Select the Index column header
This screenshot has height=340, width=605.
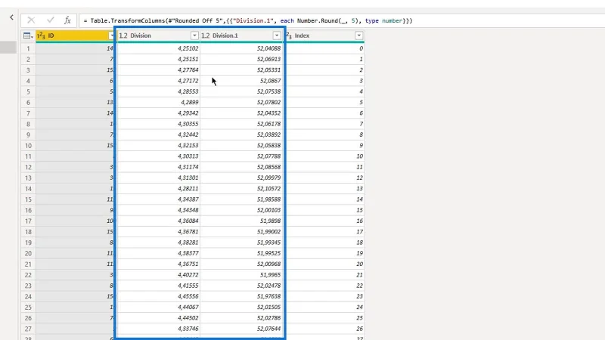(x=324, y=36)
